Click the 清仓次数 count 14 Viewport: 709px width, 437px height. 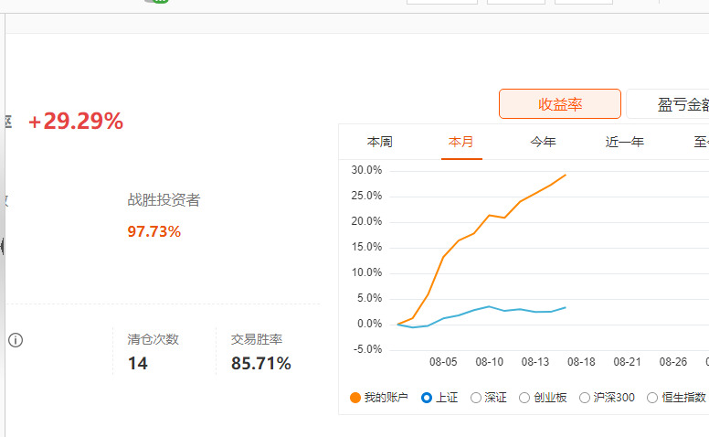click(x=137, y=363)
